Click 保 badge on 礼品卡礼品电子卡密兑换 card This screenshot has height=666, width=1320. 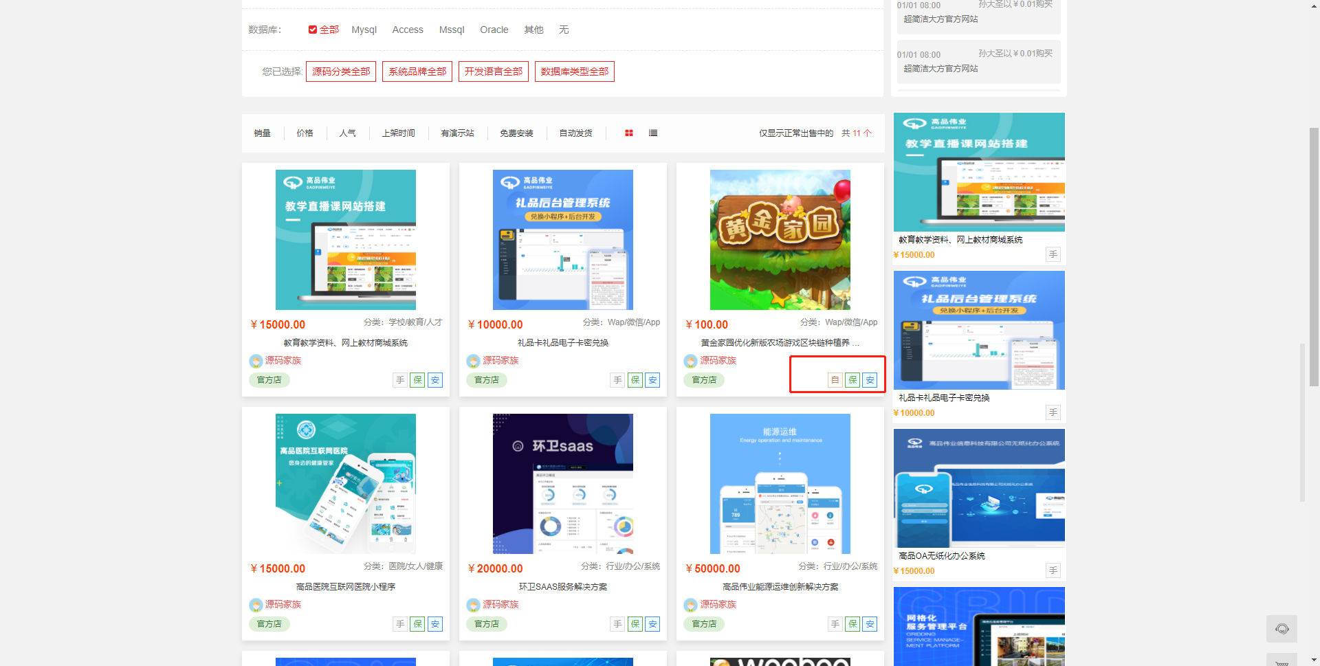635,380
